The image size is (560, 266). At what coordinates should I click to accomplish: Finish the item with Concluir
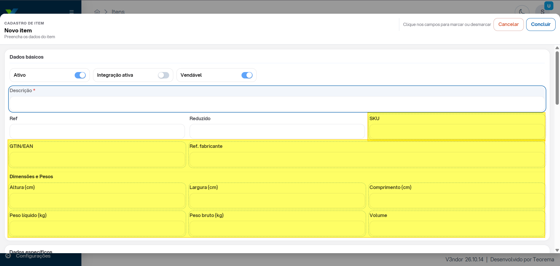541,24
